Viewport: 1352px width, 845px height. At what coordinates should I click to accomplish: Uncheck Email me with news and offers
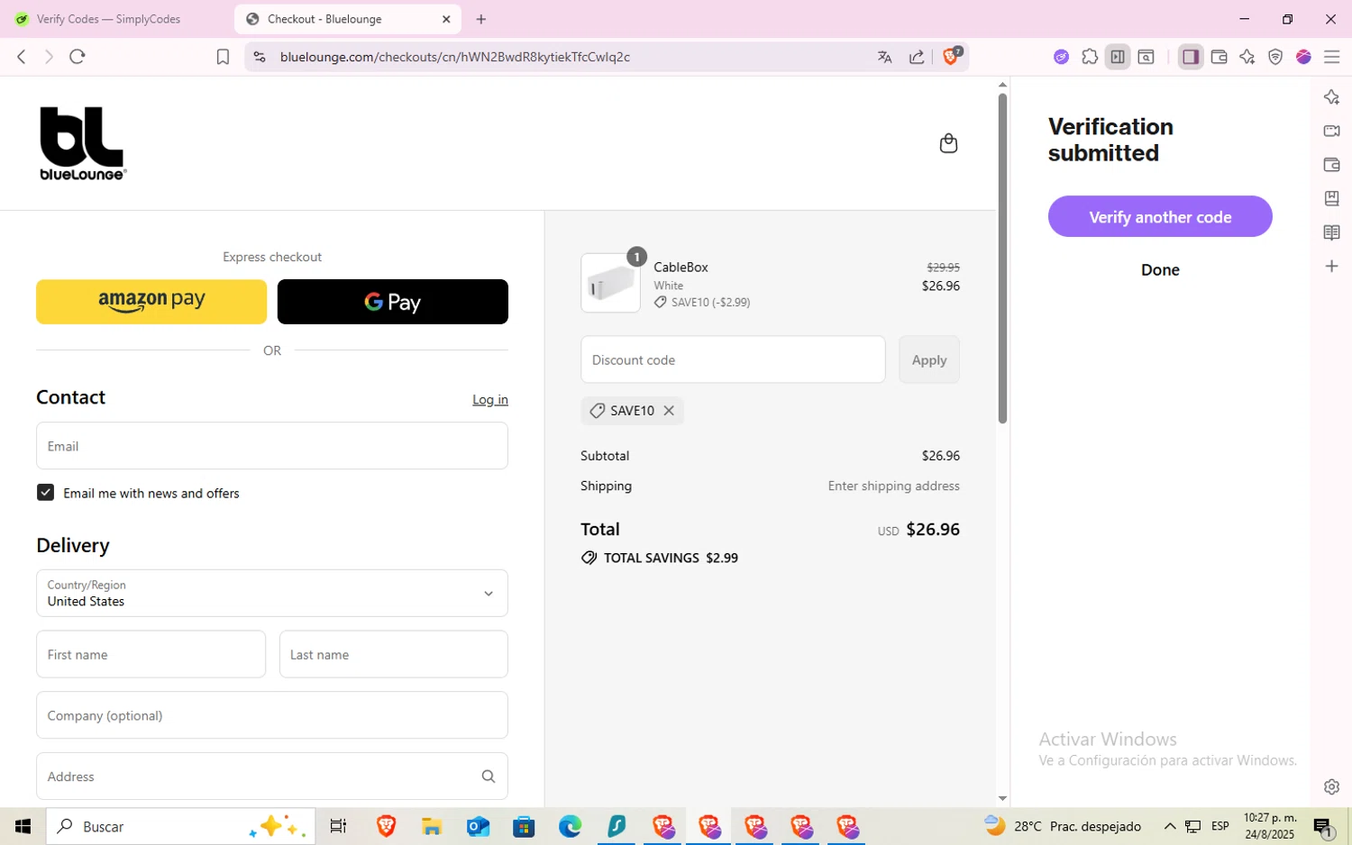tap(45, 493)
